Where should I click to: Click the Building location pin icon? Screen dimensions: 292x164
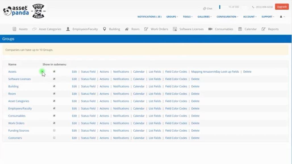pyautogui.click(x=105, y=29)
